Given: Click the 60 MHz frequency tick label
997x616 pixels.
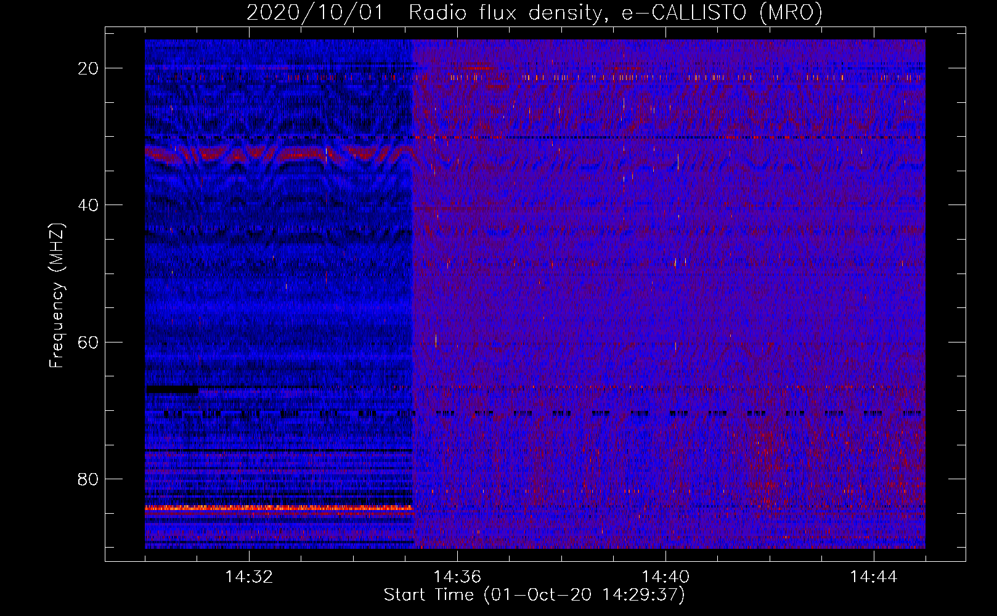Looking at the screenshot, I should click(88, 342).
